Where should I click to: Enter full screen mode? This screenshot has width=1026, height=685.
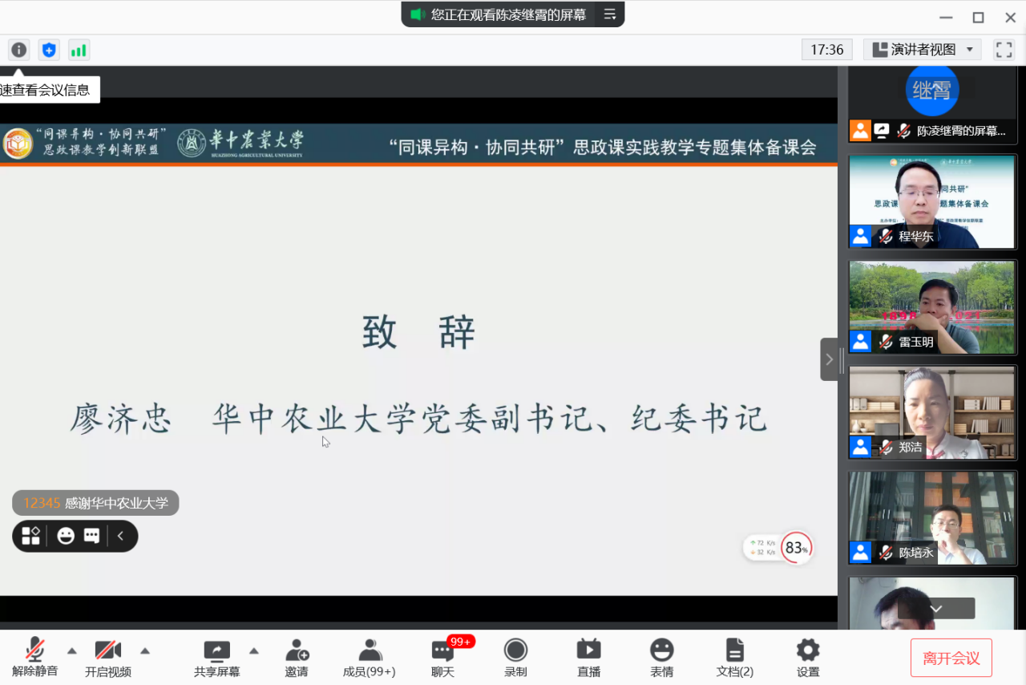1004,50
